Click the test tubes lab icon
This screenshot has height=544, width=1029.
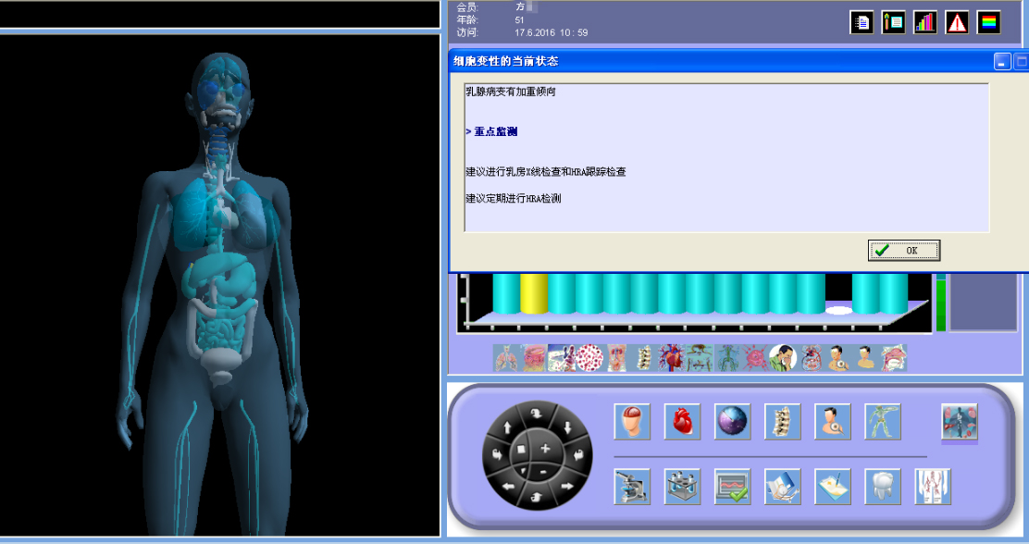point(682,487)
